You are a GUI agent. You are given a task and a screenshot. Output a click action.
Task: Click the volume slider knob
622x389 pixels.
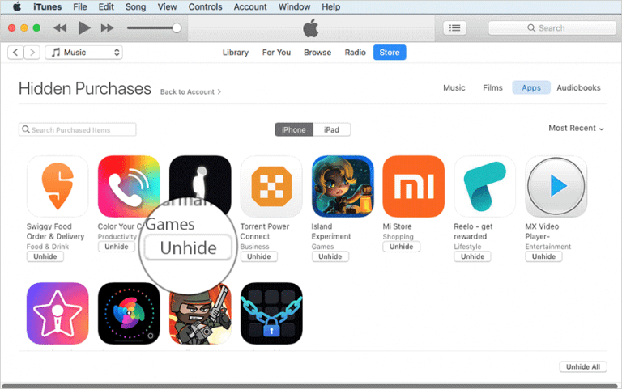[x=177, y=27]
